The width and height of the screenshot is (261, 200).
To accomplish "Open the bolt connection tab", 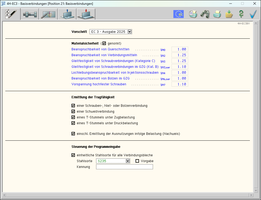I will pyautogui.click(x=30, y=14).
